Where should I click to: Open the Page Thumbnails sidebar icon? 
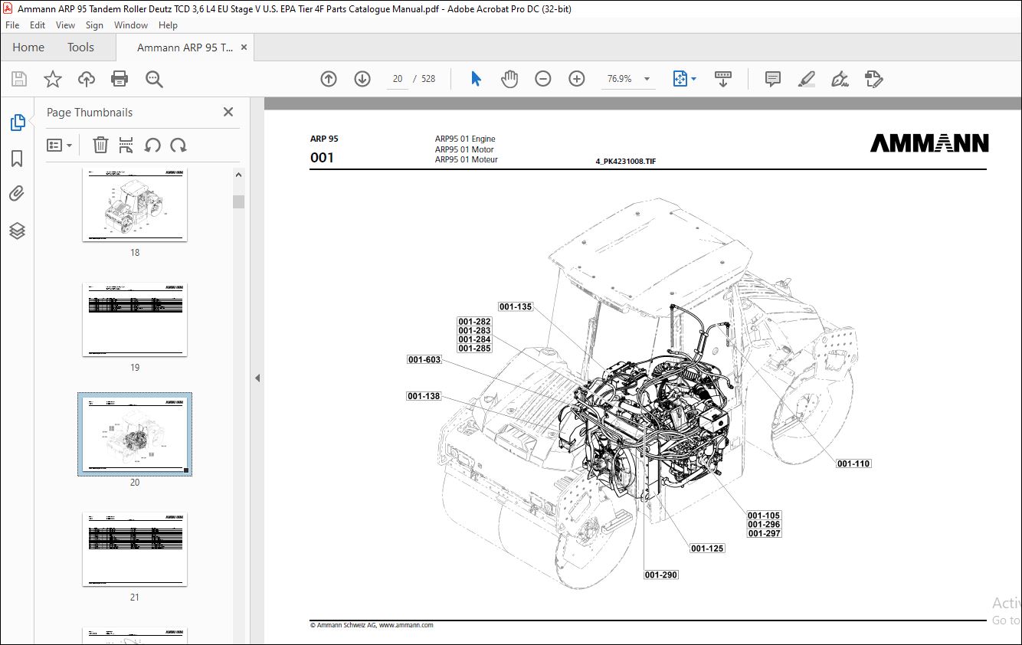coord(17,122)
